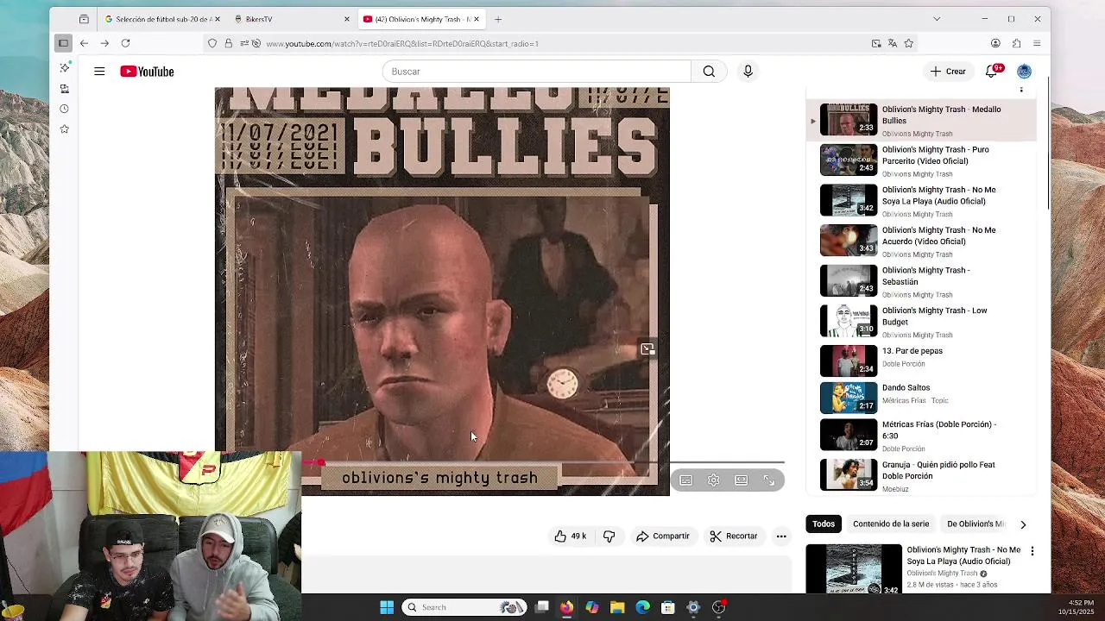Switch to the BikersTV tab
Image resolution: width=1105 pixels, height=621 pixels.
(x=290, y=19)
